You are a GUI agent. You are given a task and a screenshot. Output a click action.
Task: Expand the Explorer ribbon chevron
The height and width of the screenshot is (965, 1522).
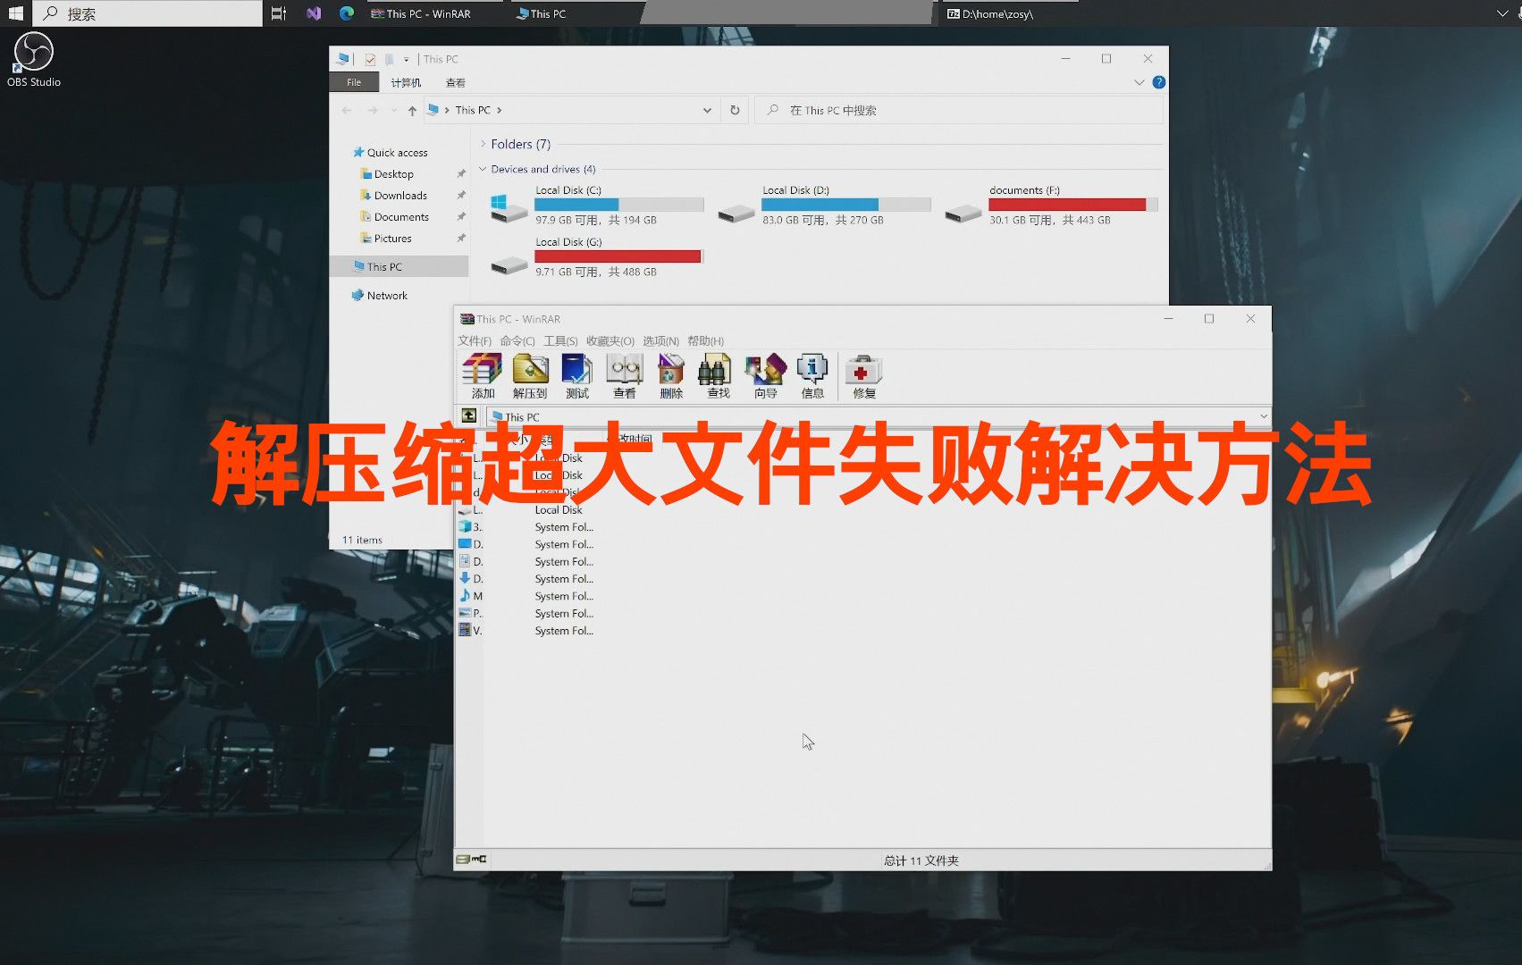tap(1139, 82)
